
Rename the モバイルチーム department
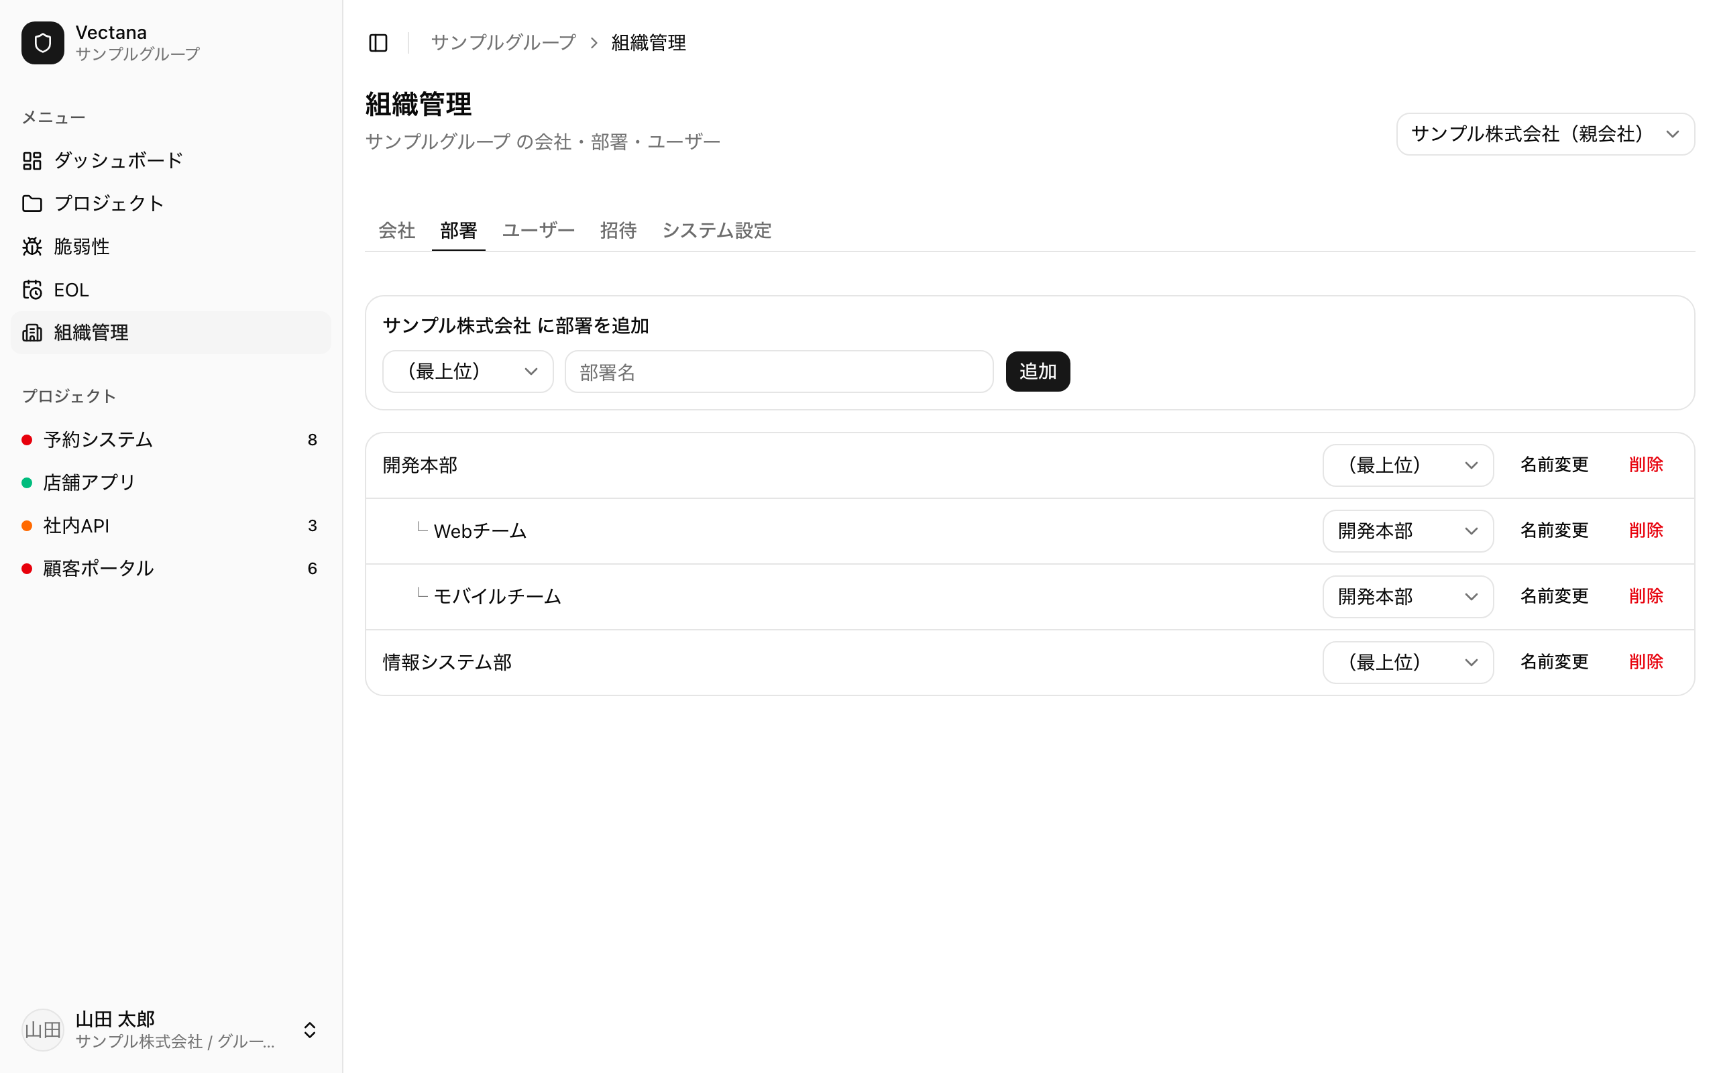[1554, 596]
